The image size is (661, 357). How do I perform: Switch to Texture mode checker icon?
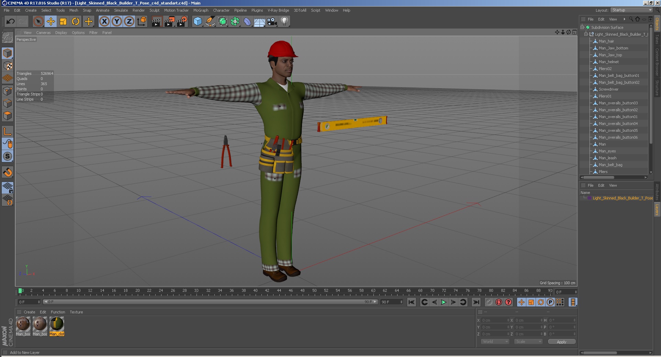point(8,66)
